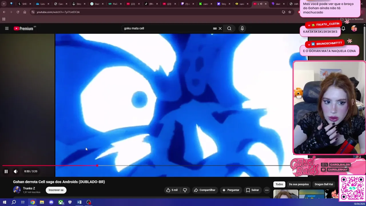Open File Explorer from the taskbar
Screen dimensions: 366x206
coord(42,202)
